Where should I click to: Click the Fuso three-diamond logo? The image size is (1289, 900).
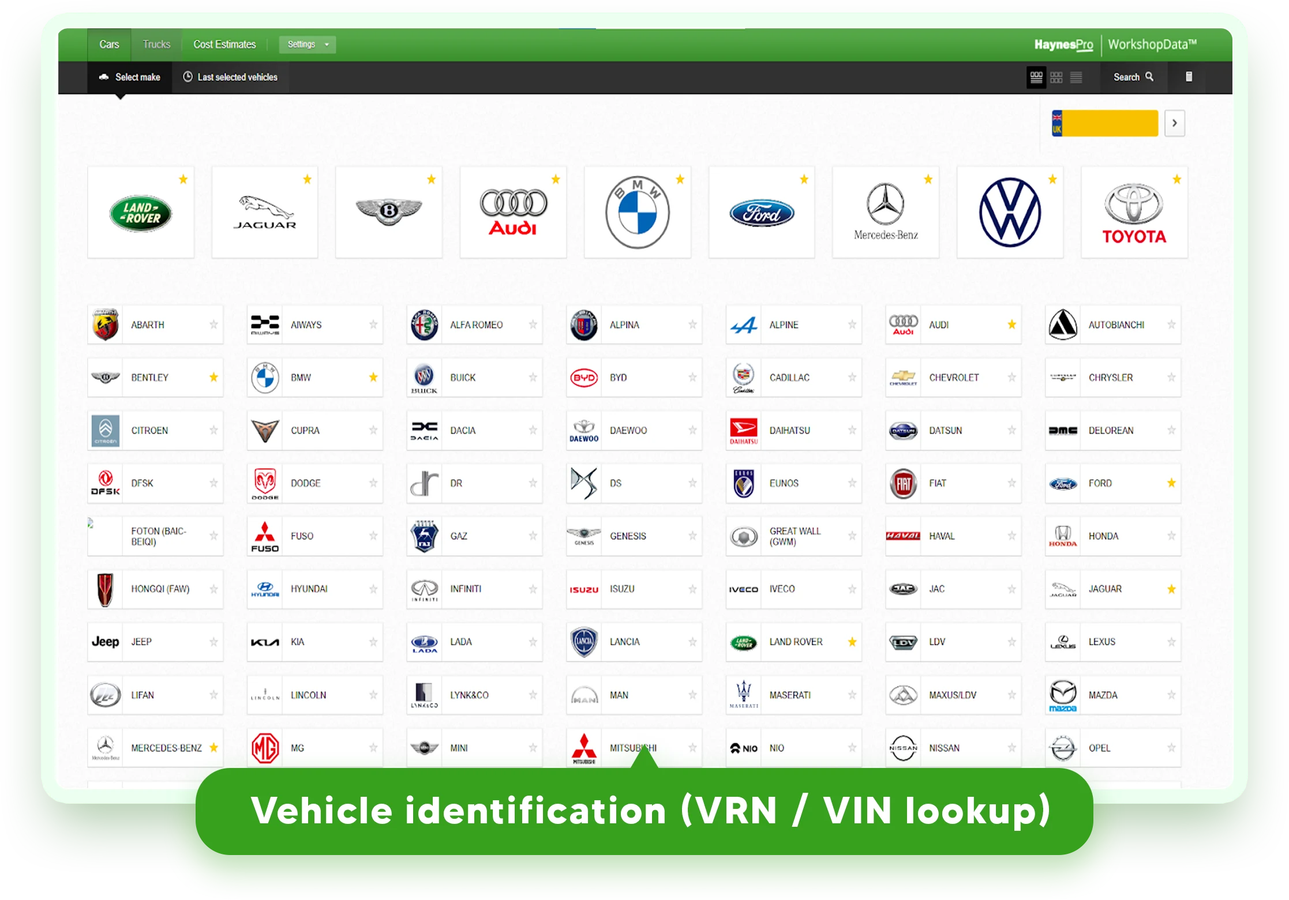(x=265, y=536)
